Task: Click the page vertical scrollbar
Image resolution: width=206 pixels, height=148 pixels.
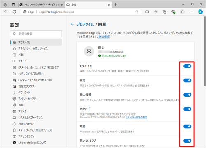Action: point(205,51)
